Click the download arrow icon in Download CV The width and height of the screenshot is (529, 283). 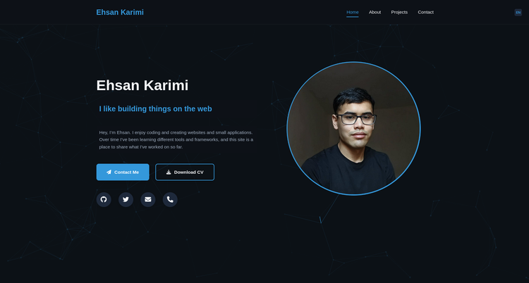[169, 172]
